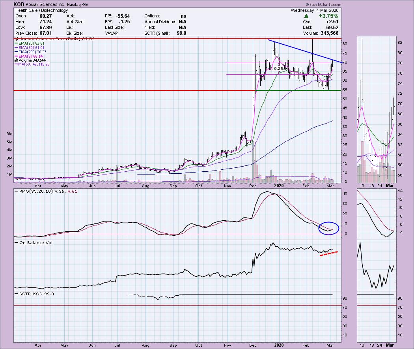Click the Last Size label in the quote header
The width and height of the screenshot is (414, 349).
[114, 28]
